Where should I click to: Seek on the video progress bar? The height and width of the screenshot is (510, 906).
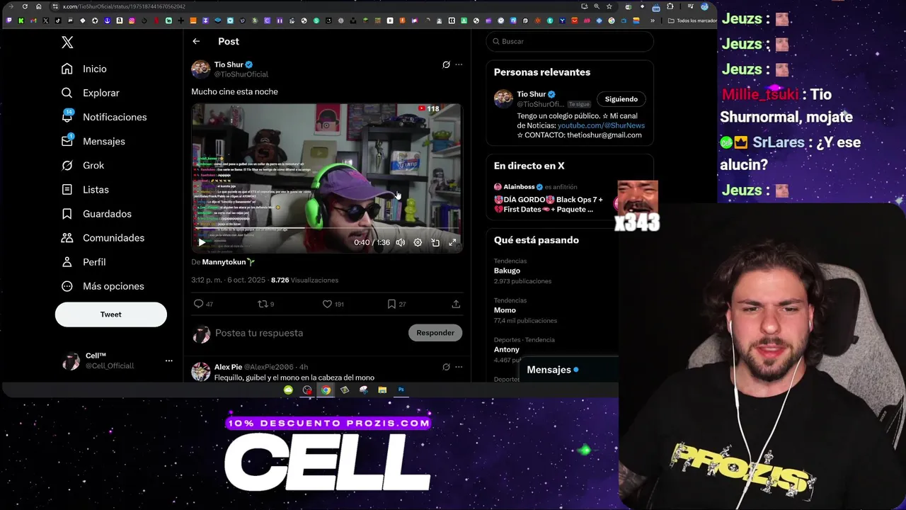point(326,228)
